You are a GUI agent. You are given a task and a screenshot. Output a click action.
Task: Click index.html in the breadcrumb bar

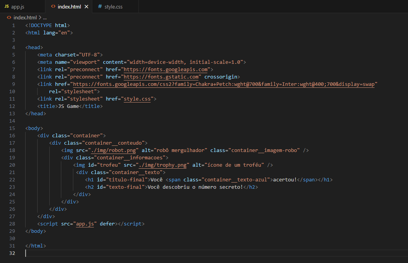point(25,18)
